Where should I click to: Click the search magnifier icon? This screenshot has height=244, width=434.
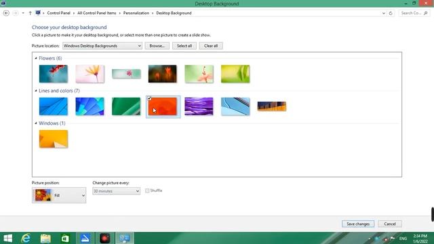point(425,13)
